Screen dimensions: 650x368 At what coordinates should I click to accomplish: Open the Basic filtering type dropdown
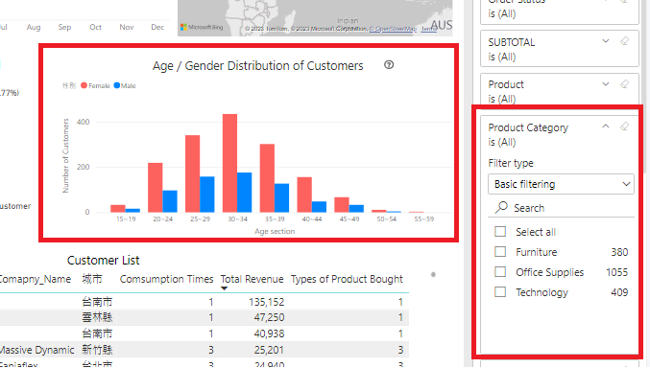pyautogui.click(x=561, y=184)
